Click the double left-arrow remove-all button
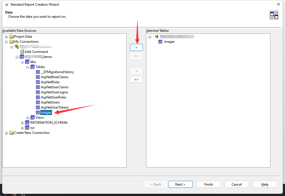285x196 pixels. point(136,79)
